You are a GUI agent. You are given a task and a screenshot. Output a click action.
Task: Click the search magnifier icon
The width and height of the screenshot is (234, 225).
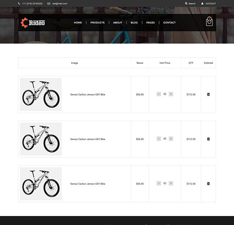(186, 3)
